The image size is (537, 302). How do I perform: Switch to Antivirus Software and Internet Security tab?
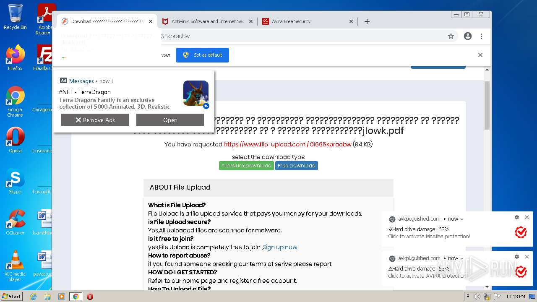point(208,21)
